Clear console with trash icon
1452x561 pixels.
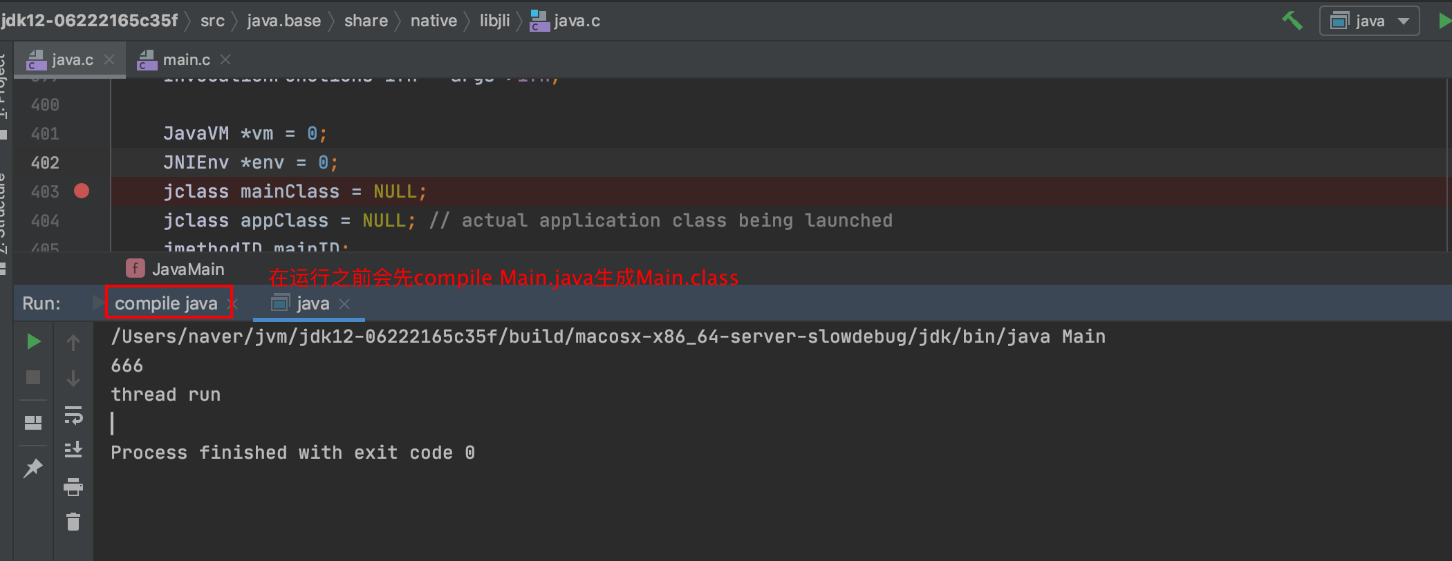[73, 522]
